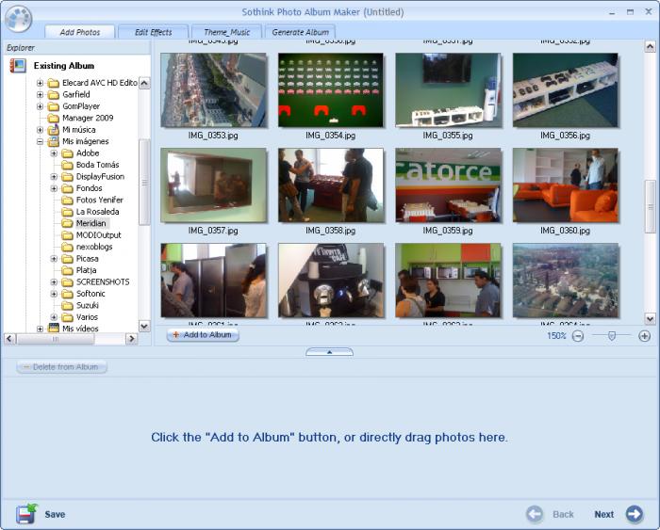Viewport: 660px width, 530px height.
Task: Click the thumbnail zoom slider handle
Action: click(x=612, y=335)
